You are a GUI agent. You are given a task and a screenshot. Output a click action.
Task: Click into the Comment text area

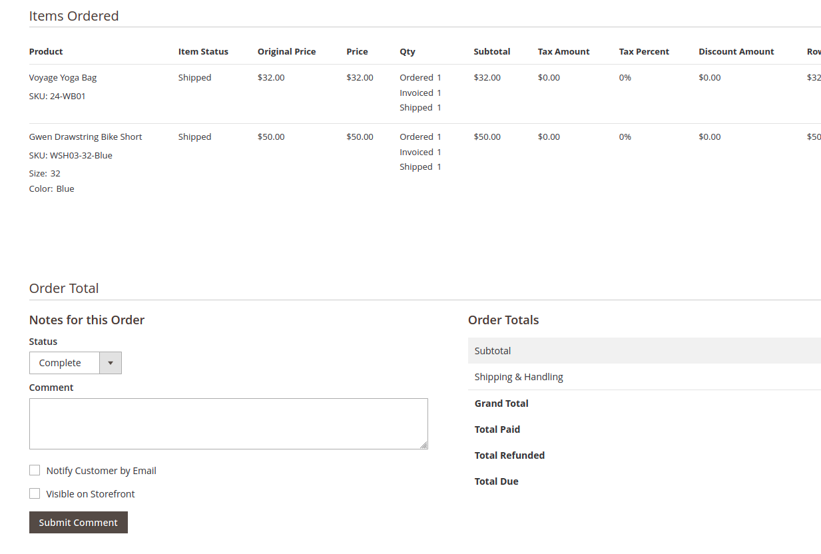(228, 423)
